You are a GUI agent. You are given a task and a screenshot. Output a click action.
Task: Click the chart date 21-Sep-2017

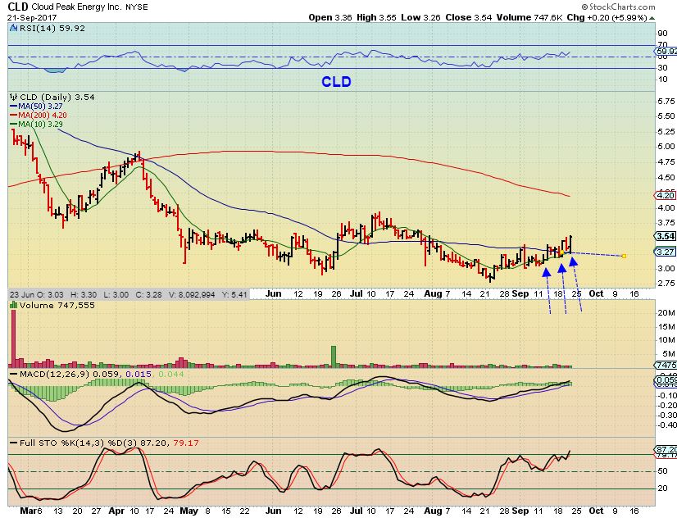32,18
